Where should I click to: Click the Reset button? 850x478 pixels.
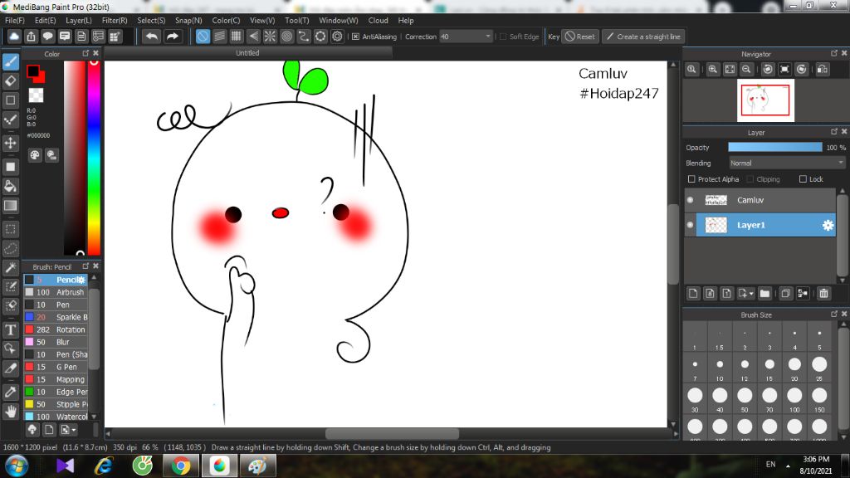click(x=580, y=37)
